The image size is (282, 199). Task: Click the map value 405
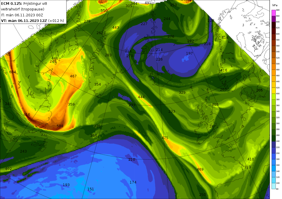point(215,105)
